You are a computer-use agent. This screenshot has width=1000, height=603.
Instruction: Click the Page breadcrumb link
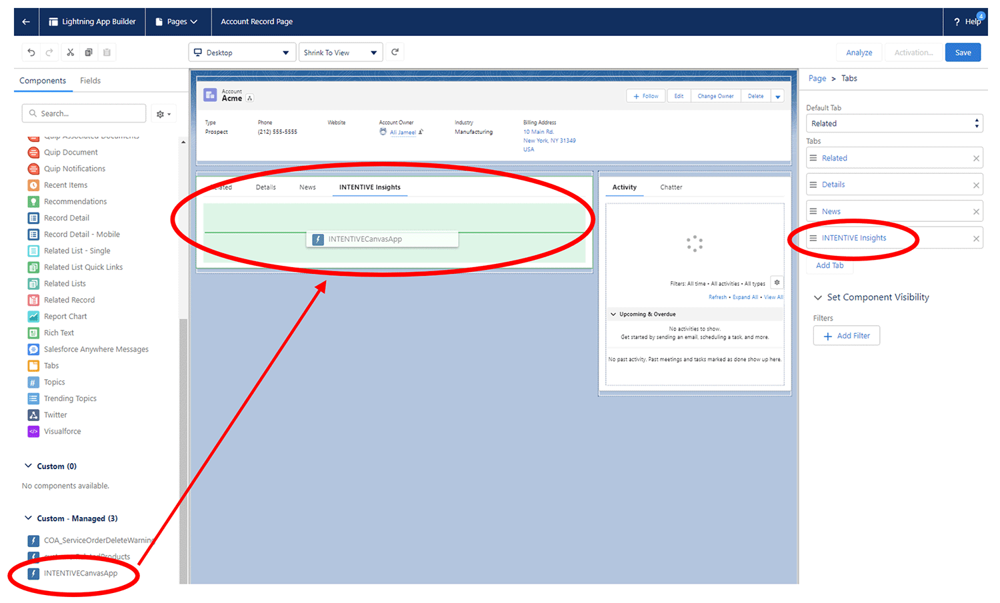[x=817, y=79]
